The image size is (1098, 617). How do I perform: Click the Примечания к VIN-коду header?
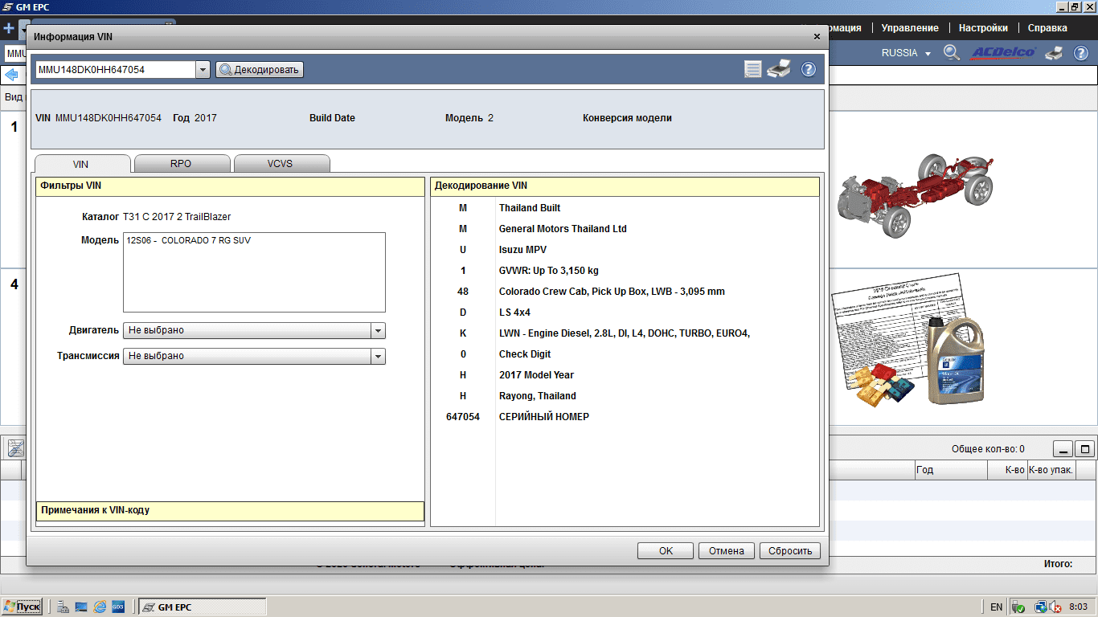pos(230,511)
